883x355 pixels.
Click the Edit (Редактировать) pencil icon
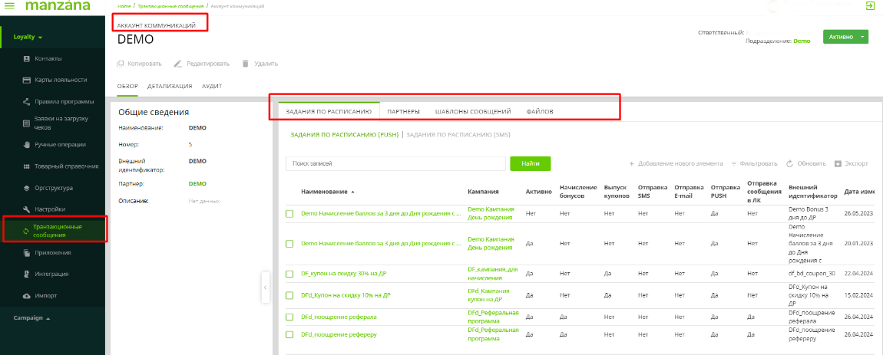point(178,64)
